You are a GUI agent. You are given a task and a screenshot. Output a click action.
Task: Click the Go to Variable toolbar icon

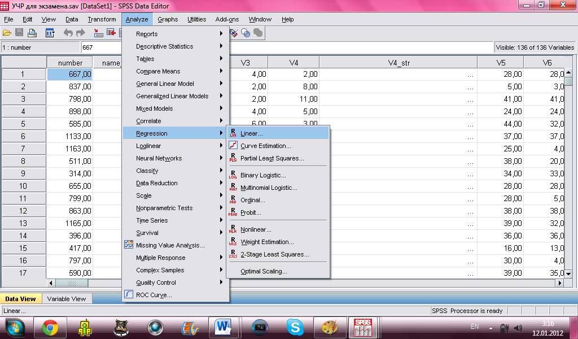[x=111, y=33]
